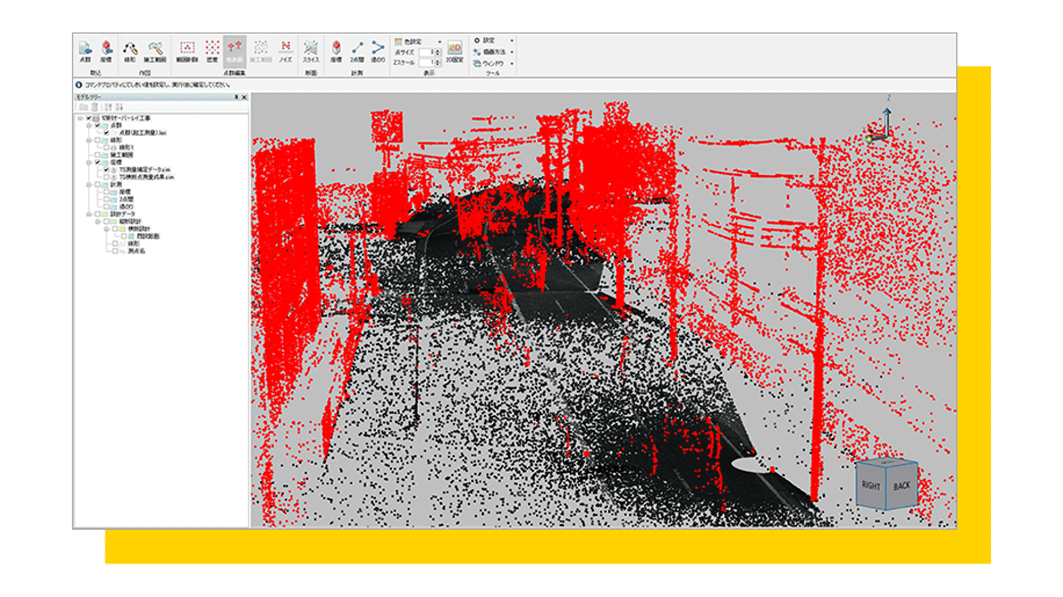The width and height of the screenshot is (1063, 597).
Task: Check the 施工範囲 folder checkbox in tree
Action: click(98, 155)
